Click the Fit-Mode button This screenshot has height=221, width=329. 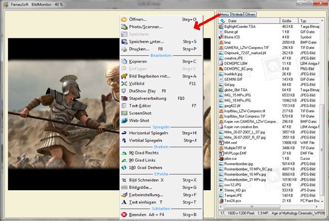click(x=238, y=14)
